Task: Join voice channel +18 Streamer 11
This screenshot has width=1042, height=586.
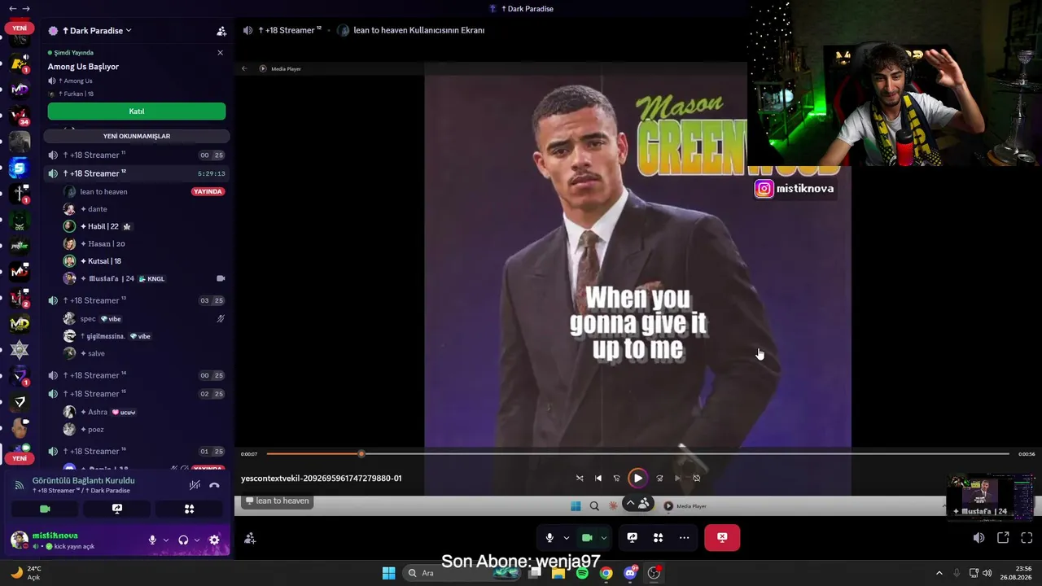Action: 137,155
